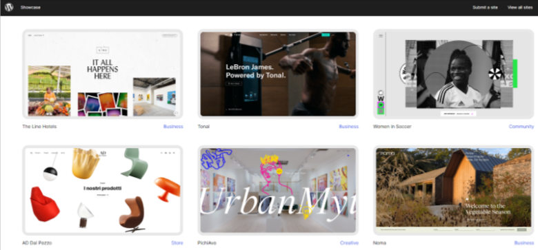Click hamburger menu icon in Women in Soccer preview
Image resolution: width=538 pixels, height=250 pixels.
(x=381, y=36)
